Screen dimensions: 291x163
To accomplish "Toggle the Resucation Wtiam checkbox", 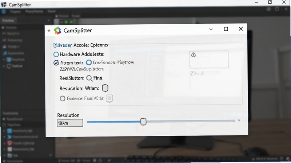I will [105, 88].
